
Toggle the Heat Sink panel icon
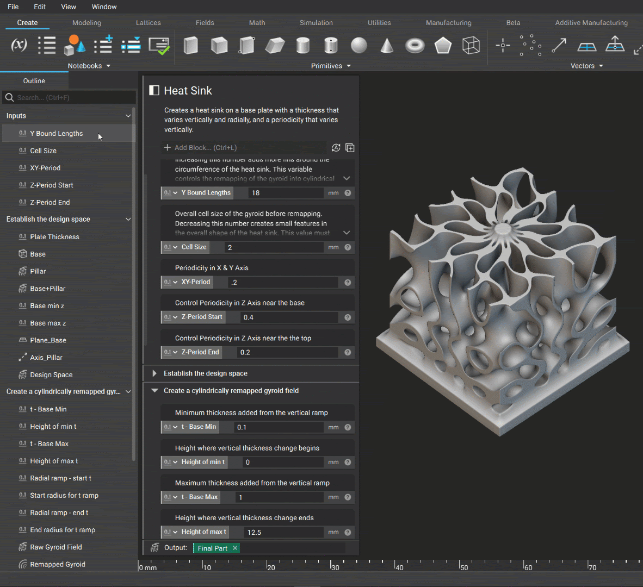[154, 91]
